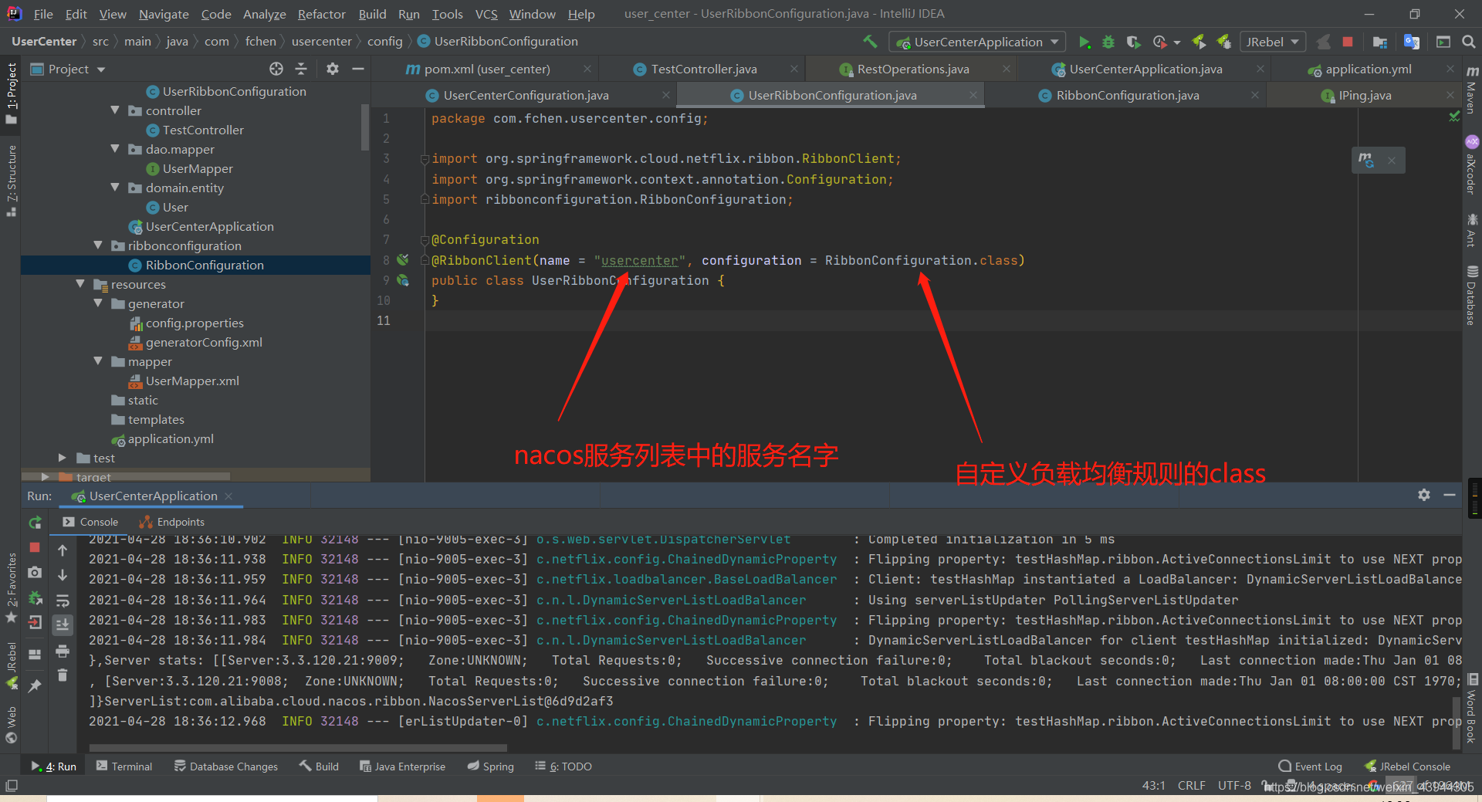
Task: Open the Event Log
Action: tap(1310, 766)
